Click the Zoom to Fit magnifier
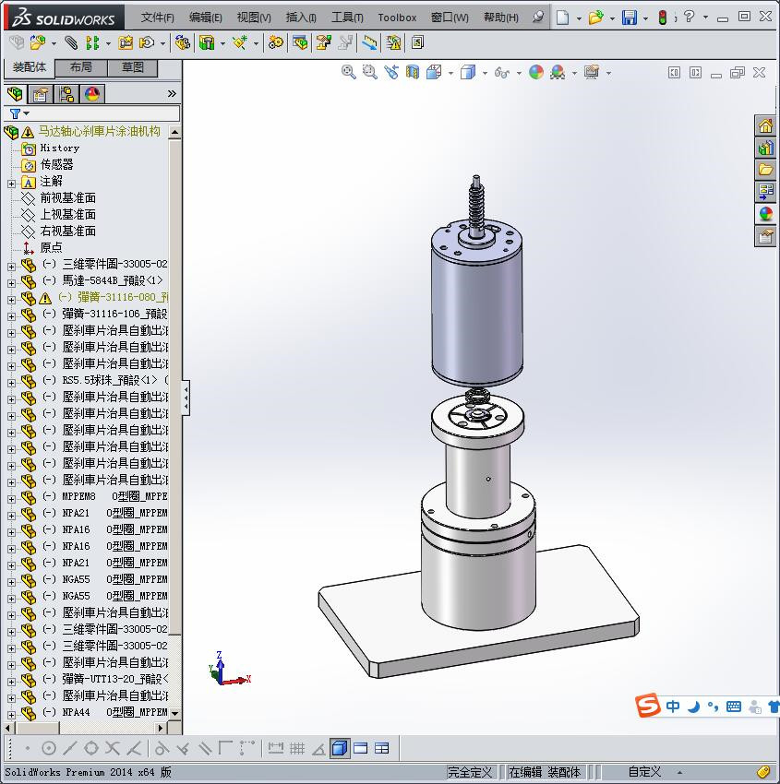The height and width of the screenshot is (784, 780). (349, 73)
